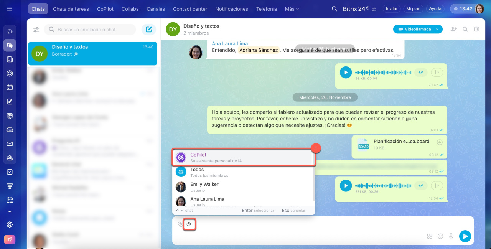This screenshot has width=491, height=249.
Task: Open the emoji picker in message box
Action: pyautogui.click(x=440, y=236)
